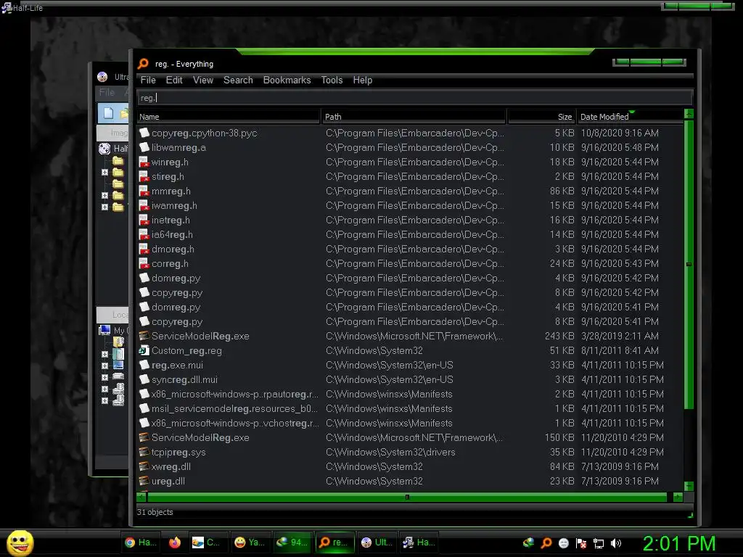This screenshot has height=557, width=743.
Task: Select the correg.h file name
Action: pyautogui.click(x=170, y=264)
